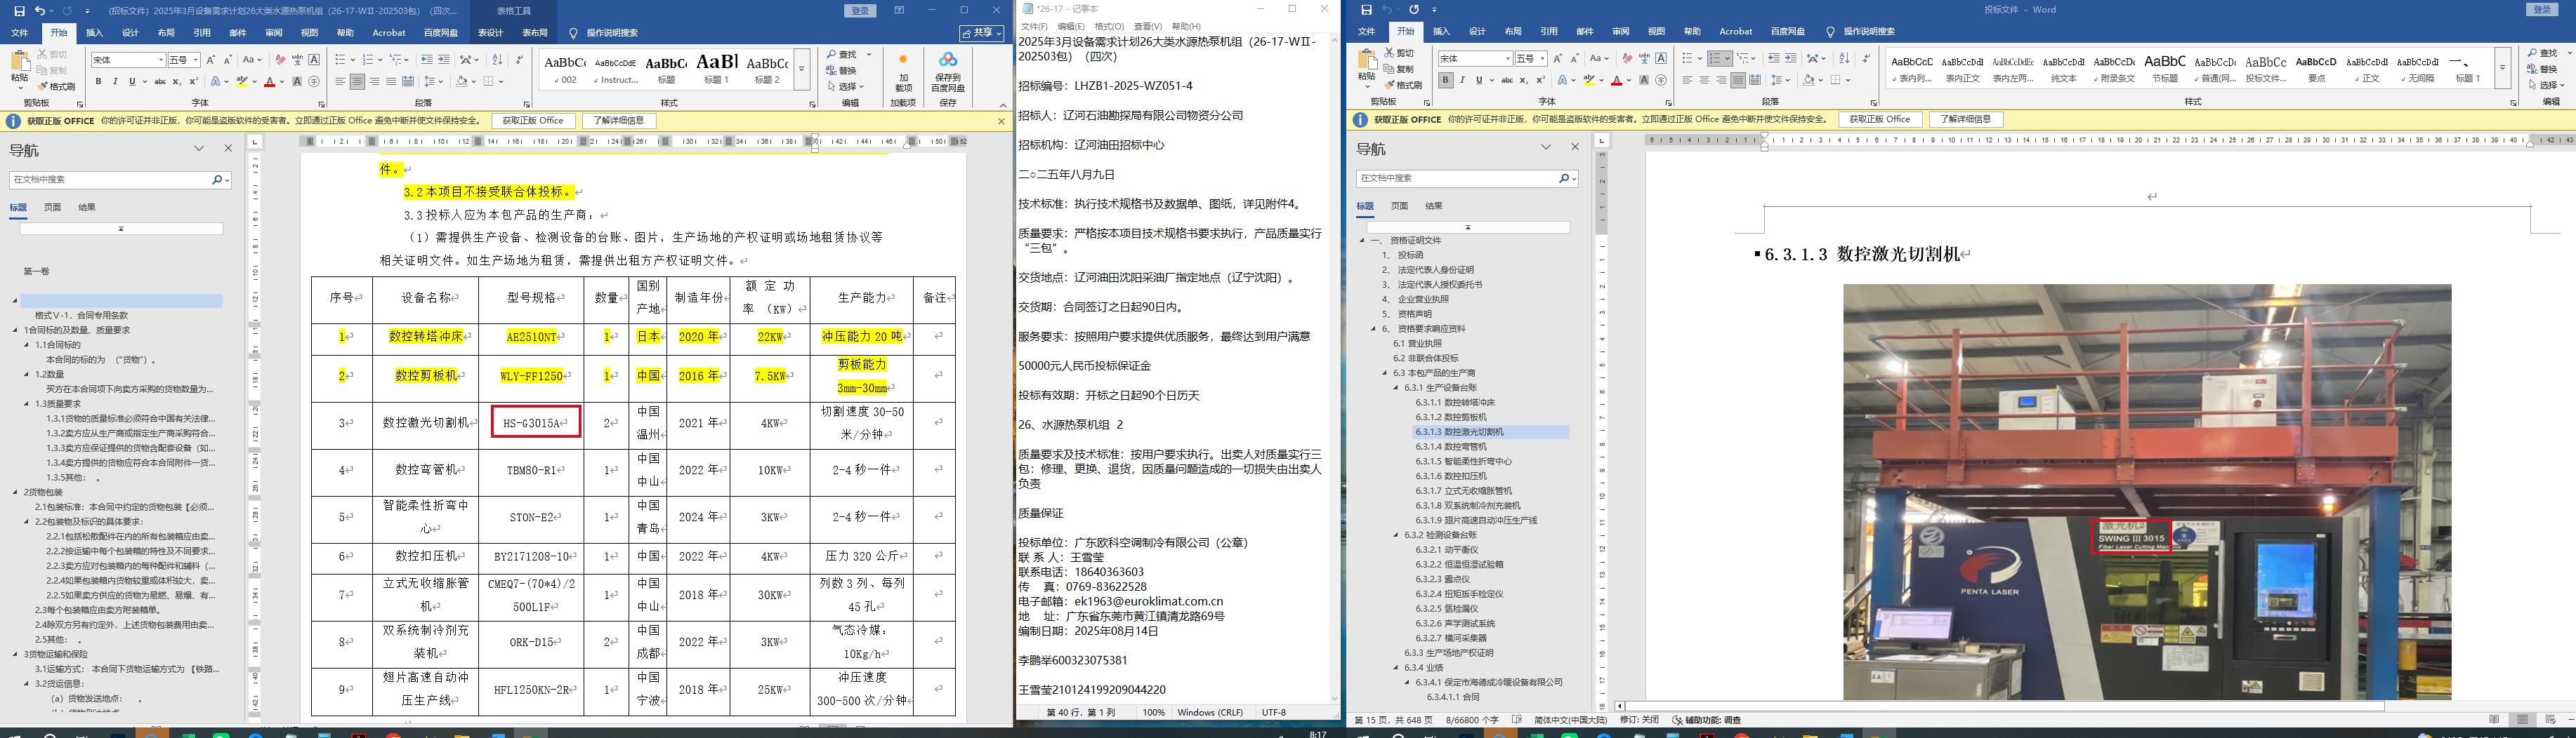Save the right Word document 投标文件
The width and height of the screenshot is (2576, 738).
[1366, 10]
